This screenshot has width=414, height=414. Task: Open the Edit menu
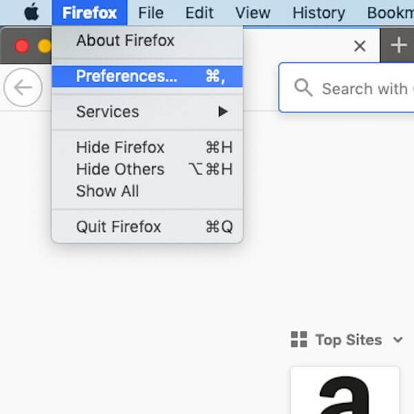[199, 12]
